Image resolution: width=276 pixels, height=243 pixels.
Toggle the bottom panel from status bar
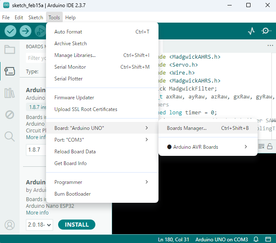click(268, 240)
